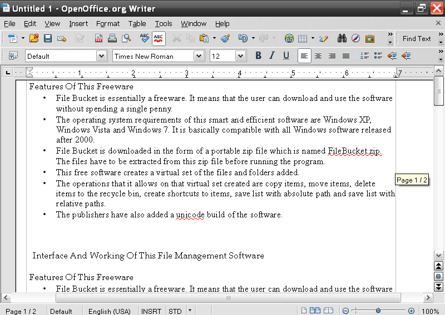This screenshot has width=445, height=315.
Task: Jump to previous page double-arrow button
Action: (x=438, y=266)
